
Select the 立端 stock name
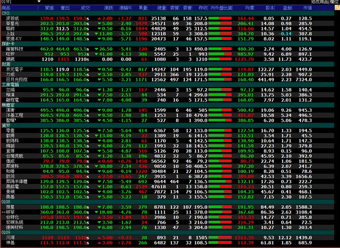11,90
